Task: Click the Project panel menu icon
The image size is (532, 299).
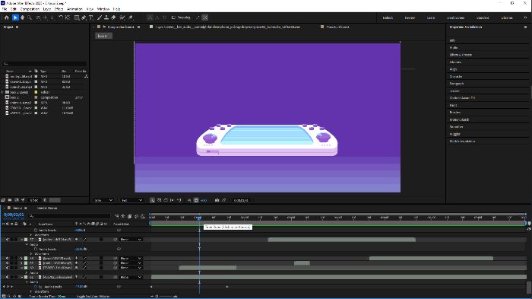Action: [x=17, y=27]
